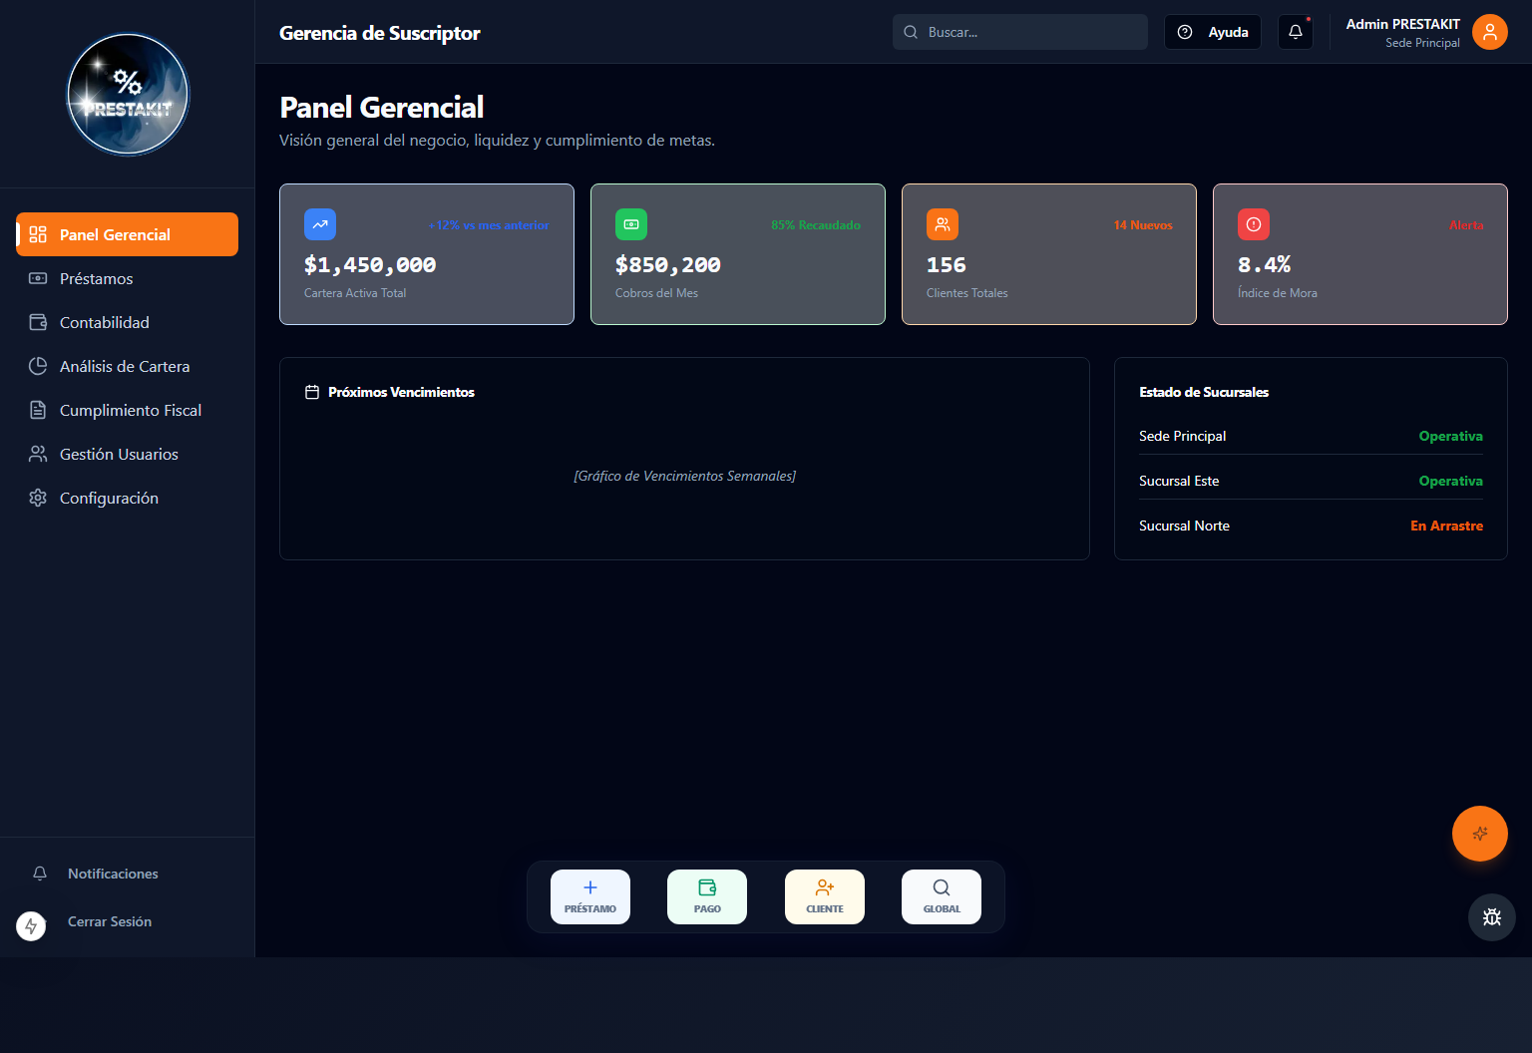Screen dimensions: 1532x1053
Task: Click the PRESTAKIT circular logo
Action: (x=128, y=95)
